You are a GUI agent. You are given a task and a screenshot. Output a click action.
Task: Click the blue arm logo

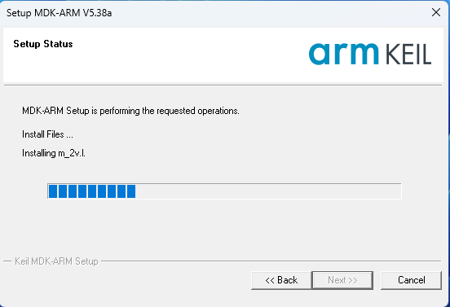pos(344,54)
